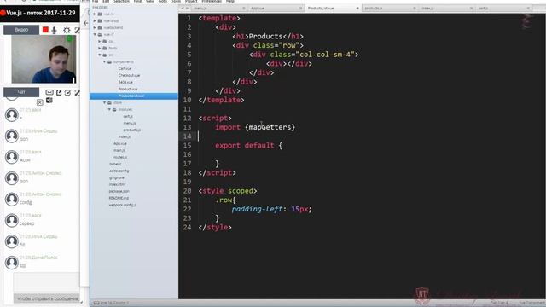Mute the microphone in the video panel

pyautogui.click(x=55, y=31)
